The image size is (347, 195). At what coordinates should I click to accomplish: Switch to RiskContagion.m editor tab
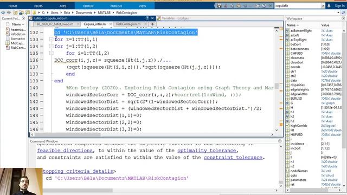(x=128, y=24)
